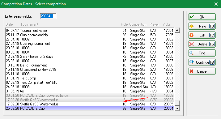
Task: Click the Date column header
Action: 9,24
